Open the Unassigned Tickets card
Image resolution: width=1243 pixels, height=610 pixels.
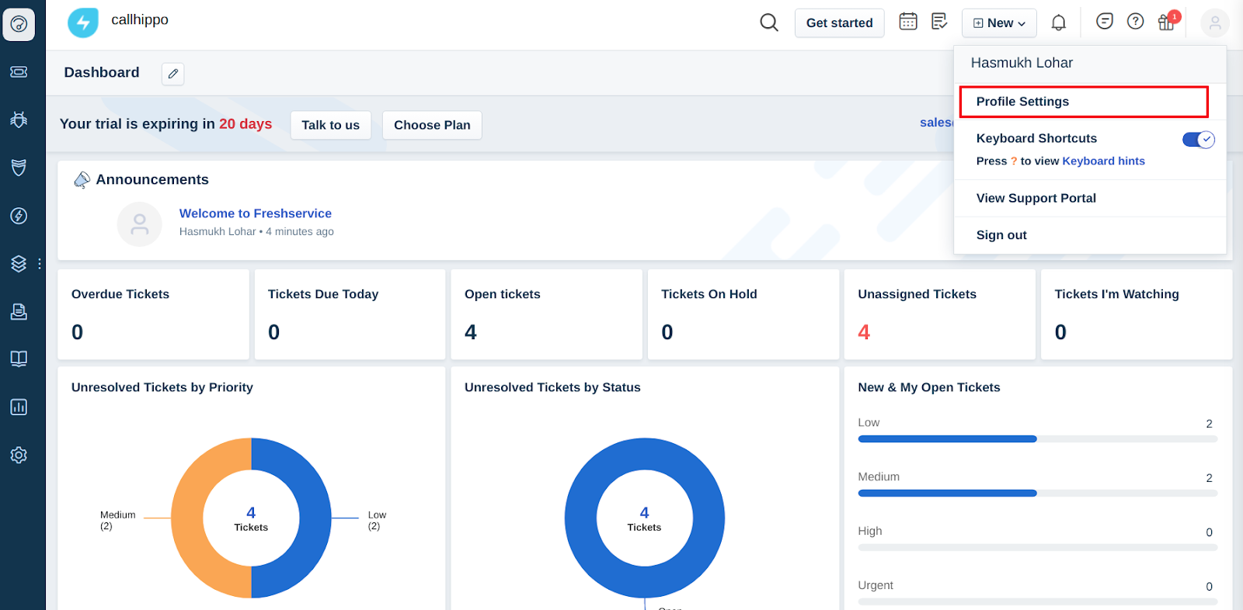(x=940, y=314)
